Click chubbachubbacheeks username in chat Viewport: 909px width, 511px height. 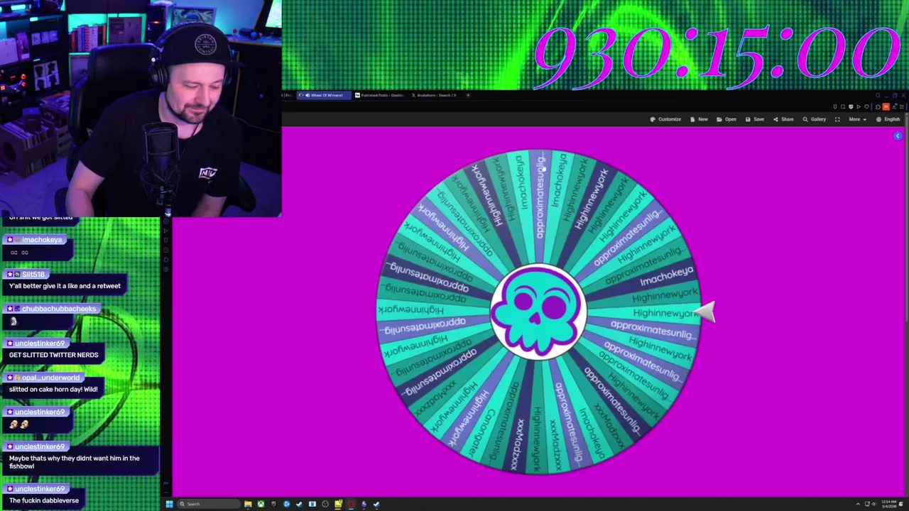[x=58, y=309]
